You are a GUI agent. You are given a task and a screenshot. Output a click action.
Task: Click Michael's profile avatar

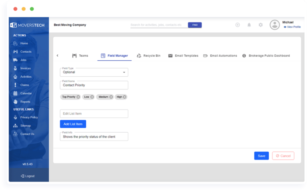[275, 25]
